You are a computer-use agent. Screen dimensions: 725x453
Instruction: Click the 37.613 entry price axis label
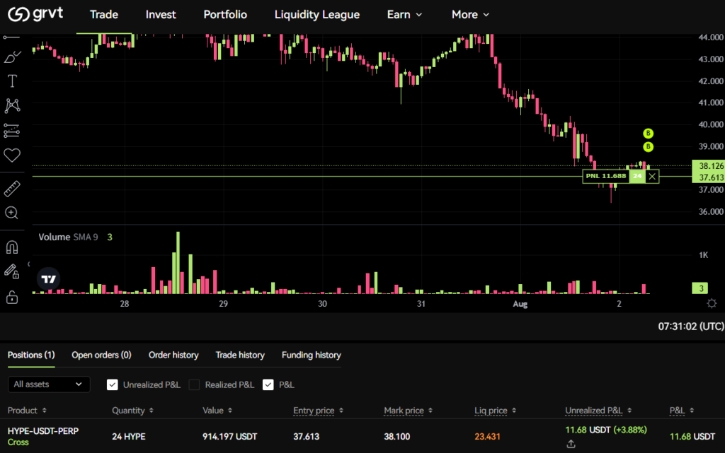[x=709, y=177]
